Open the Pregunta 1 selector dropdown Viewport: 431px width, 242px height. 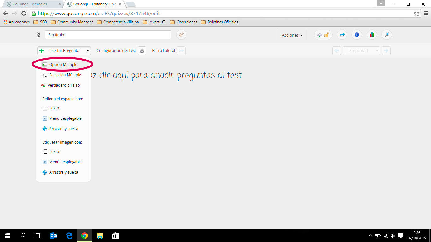point(361,51)
